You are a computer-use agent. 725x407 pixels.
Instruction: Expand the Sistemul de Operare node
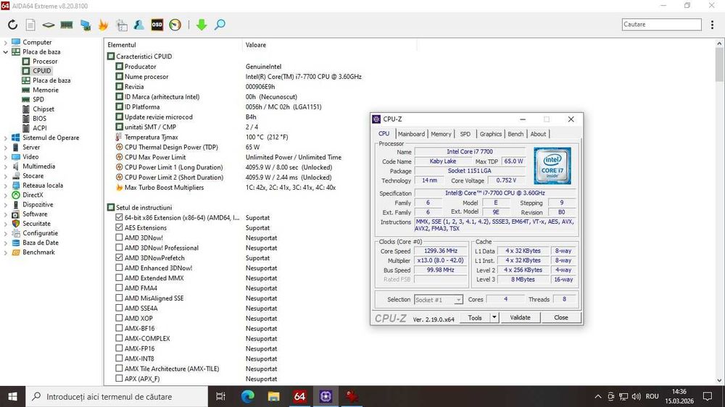coord(6,138)
